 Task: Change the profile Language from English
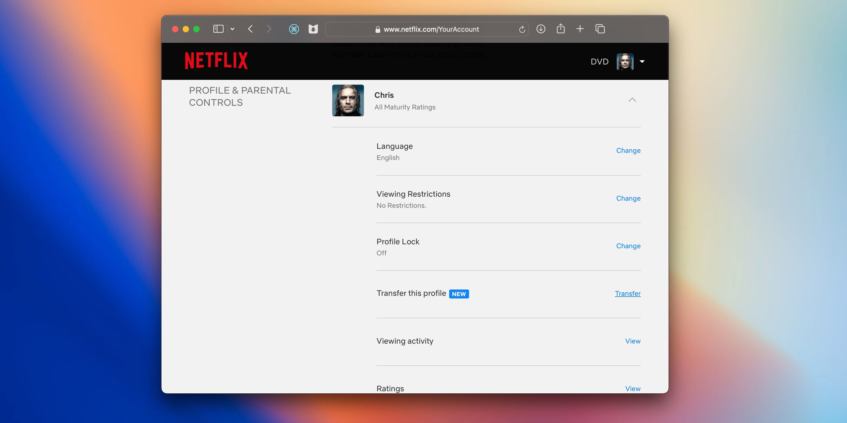click(x=628, y=150)
